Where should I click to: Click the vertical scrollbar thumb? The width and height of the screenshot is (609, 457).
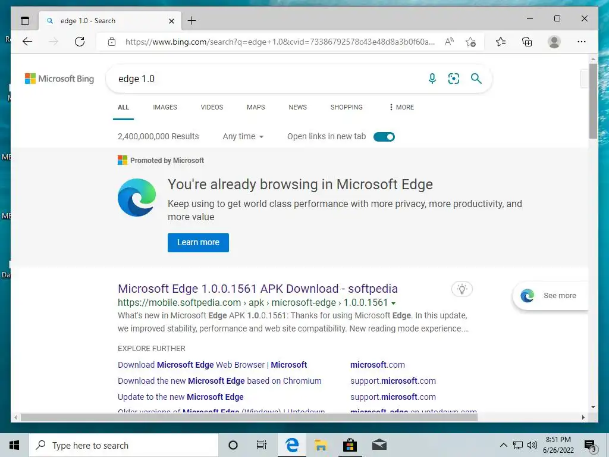coord(593,101)
